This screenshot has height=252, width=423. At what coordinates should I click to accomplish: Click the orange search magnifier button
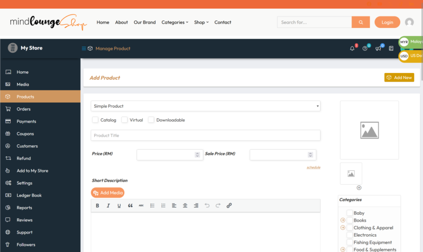point(361,22)
